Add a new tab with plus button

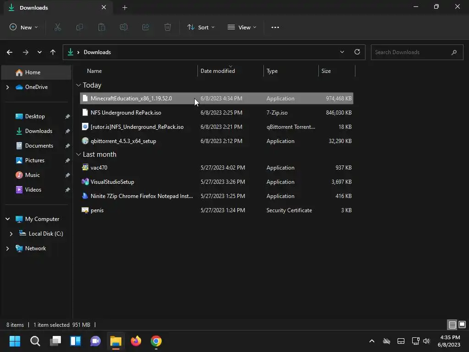tap(125, 7)
